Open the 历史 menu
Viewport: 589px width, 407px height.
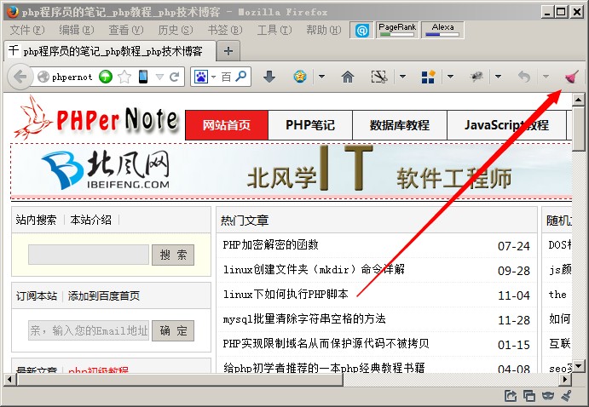click(x=176, y=30)
